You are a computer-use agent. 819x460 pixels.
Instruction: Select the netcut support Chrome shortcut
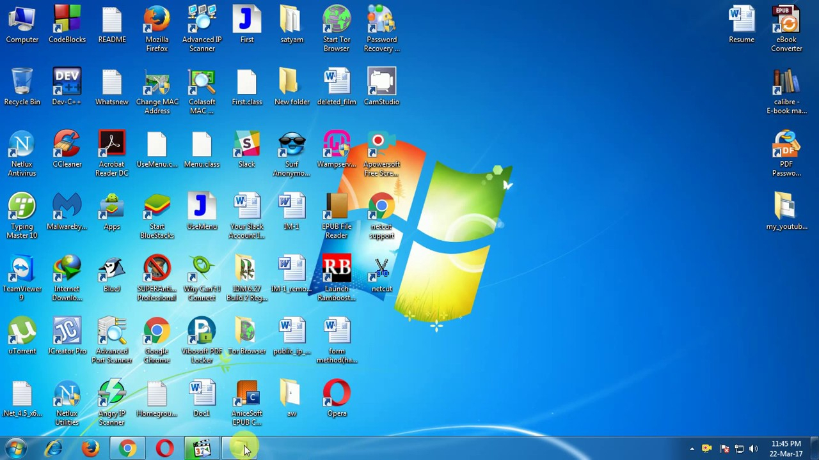[x=381, y=217]
